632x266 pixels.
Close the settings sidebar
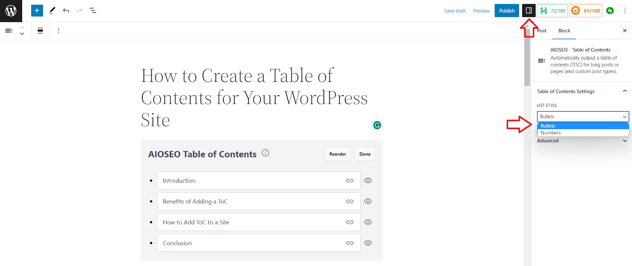[x=625, y=31]
